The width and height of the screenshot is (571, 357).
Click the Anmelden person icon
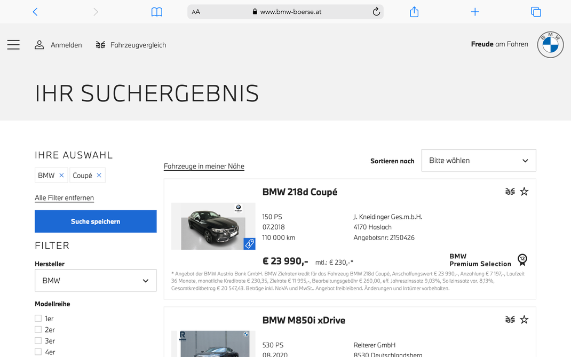(x=39, y=45)
